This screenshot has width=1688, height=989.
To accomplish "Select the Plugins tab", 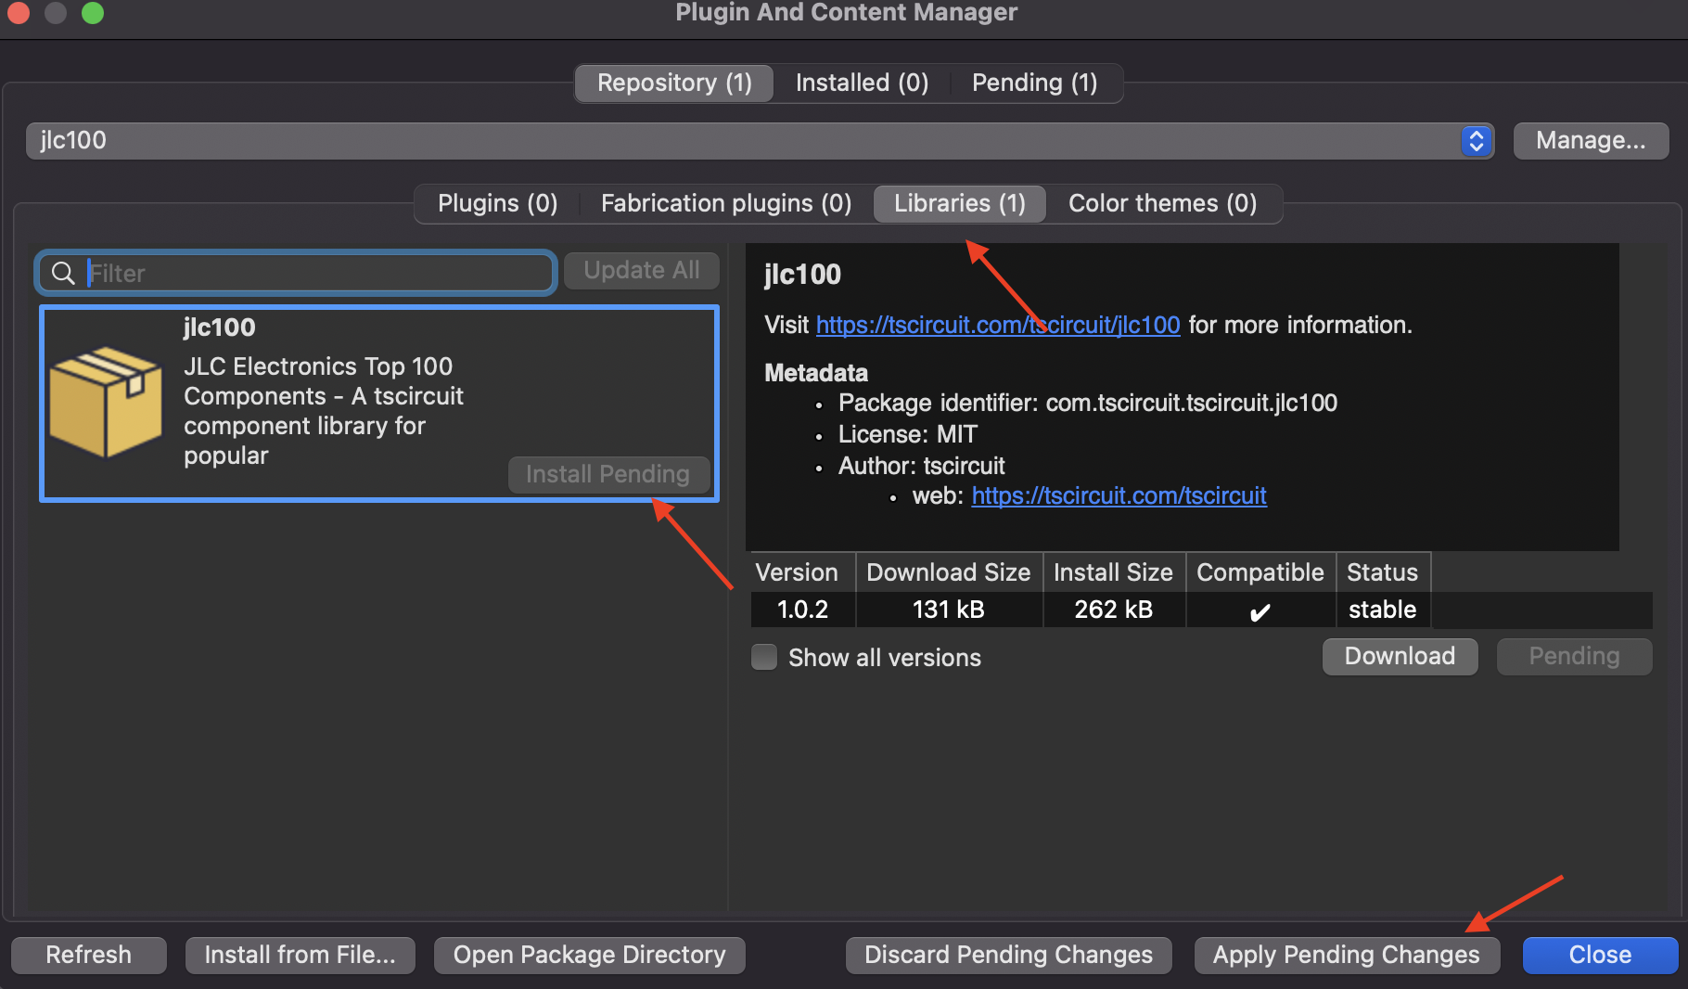I will coord(497,203).
